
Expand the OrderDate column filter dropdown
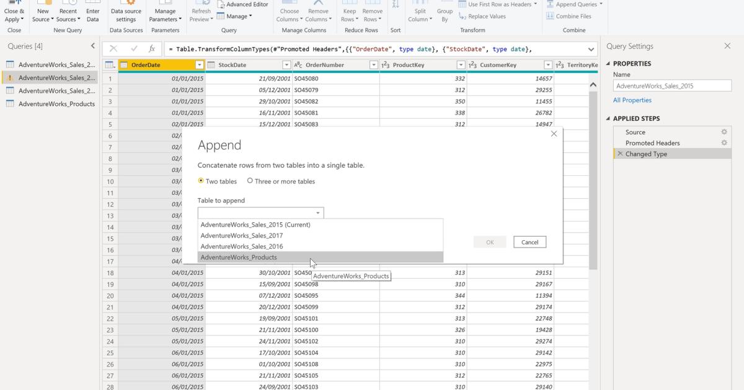point(200,64)
